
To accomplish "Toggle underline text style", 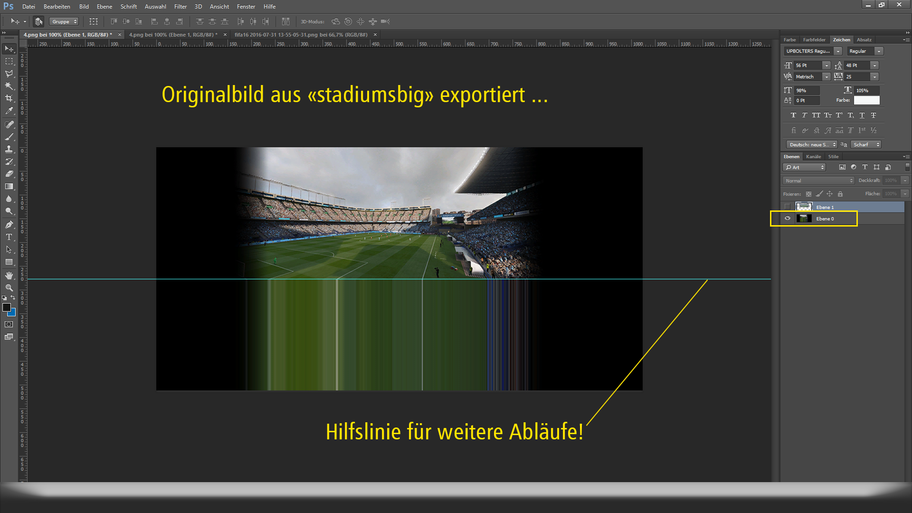I will click(x=862, y=115).
